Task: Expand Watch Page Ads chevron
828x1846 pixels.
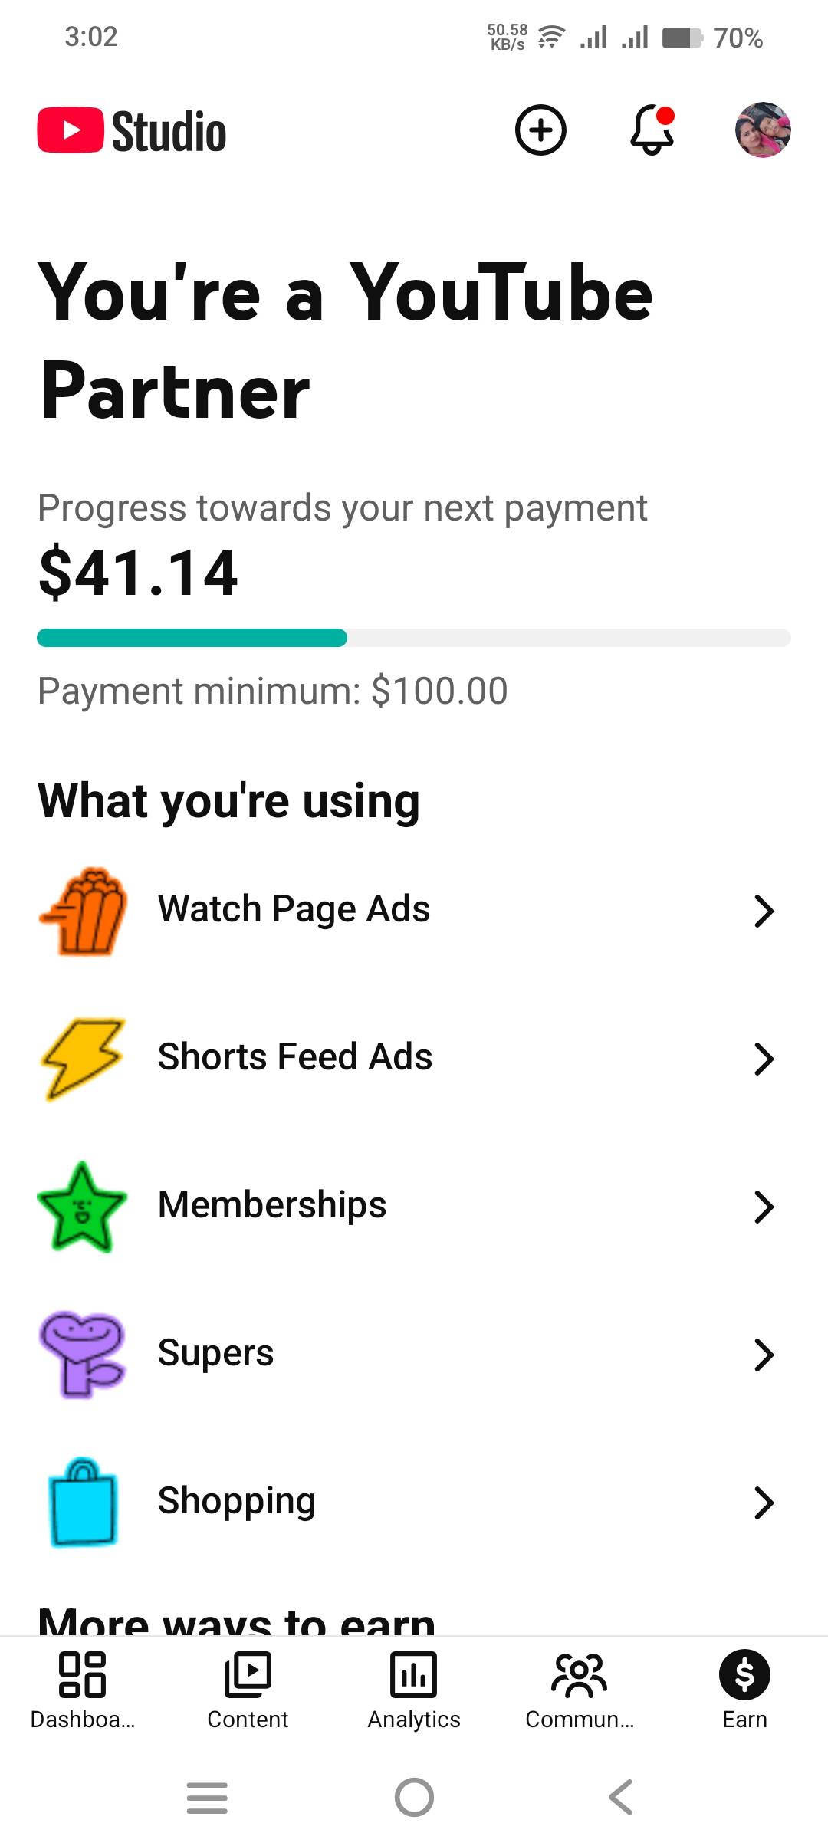Action: click(x=764, y=911)
